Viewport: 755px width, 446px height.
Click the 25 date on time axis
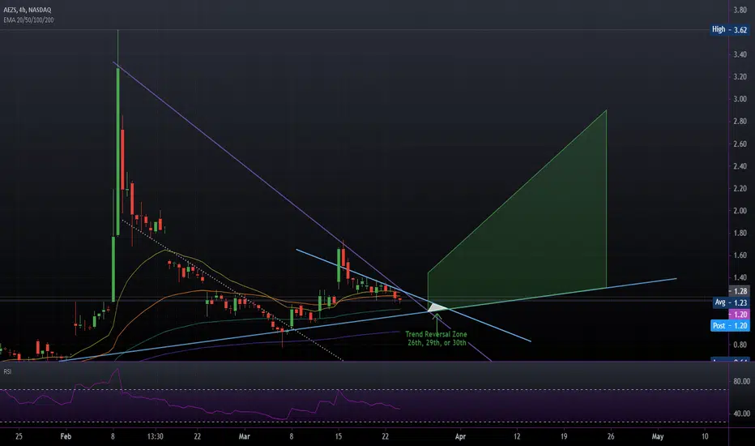[19, 436]
